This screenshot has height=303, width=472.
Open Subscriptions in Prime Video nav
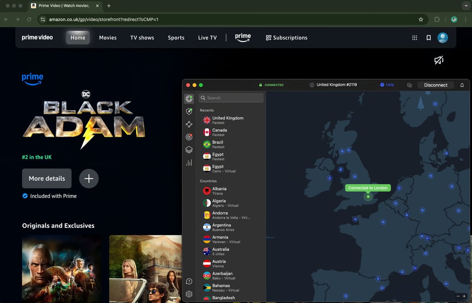pos(287,38)
